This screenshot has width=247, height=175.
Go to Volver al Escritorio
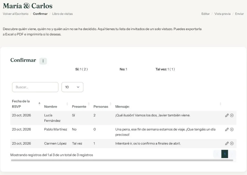[16, 14]
